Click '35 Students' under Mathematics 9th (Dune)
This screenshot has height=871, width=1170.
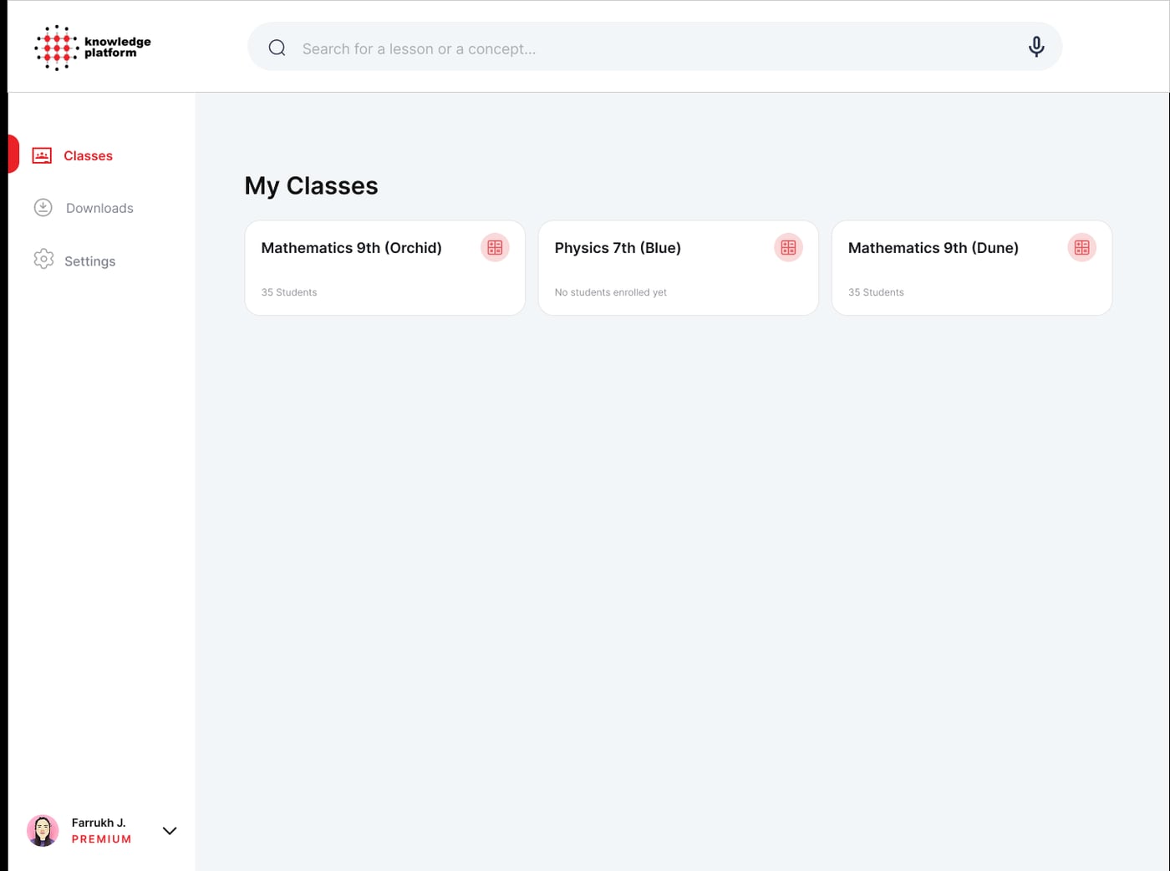[x=876, y=292]
